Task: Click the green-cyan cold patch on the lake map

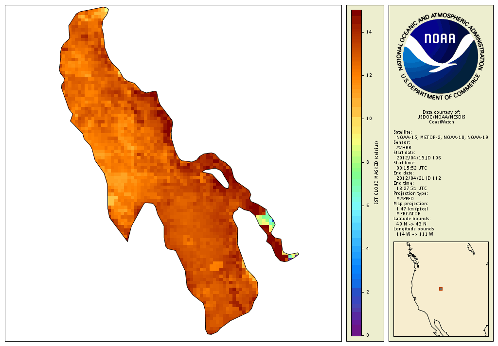Action: [266, 220]
